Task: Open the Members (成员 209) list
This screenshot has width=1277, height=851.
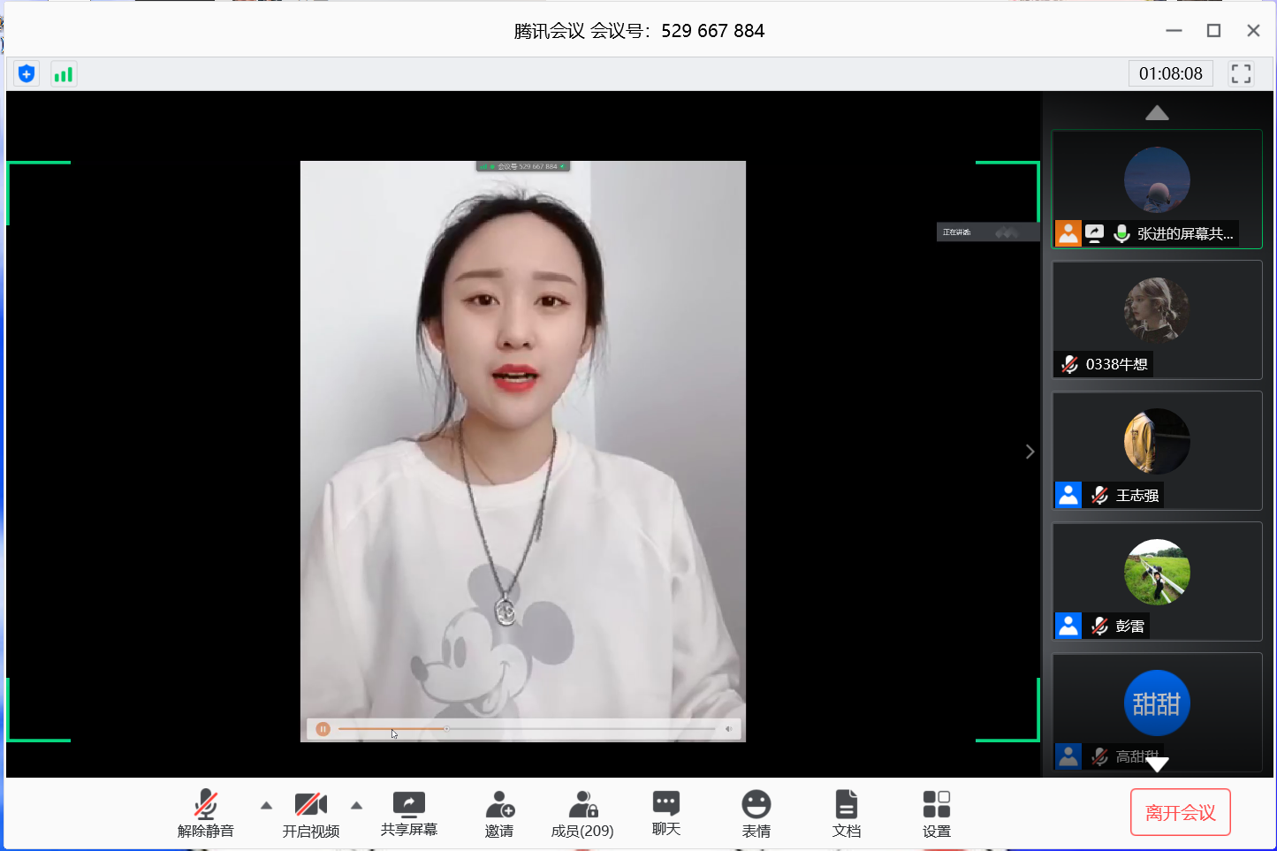Action: [582, 814]
